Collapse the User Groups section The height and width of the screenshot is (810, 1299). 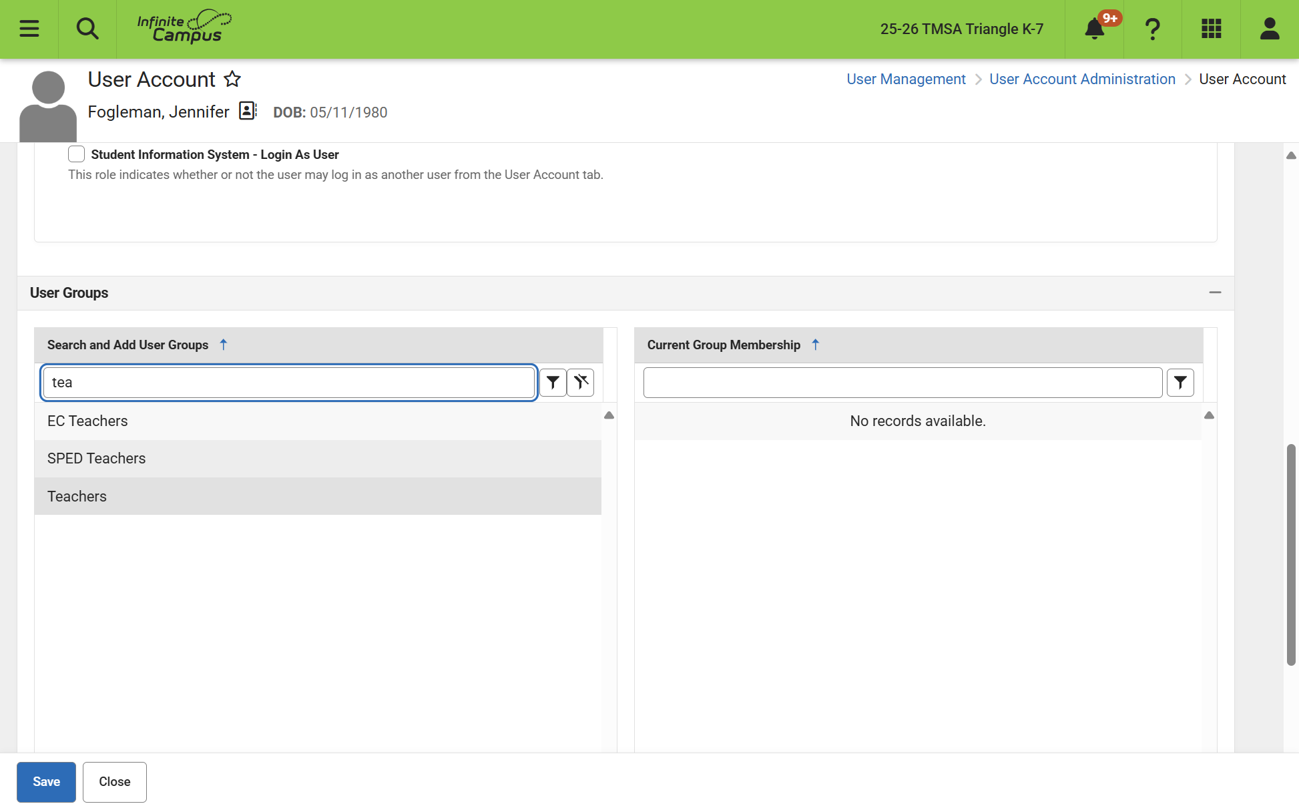point(1215,292)
